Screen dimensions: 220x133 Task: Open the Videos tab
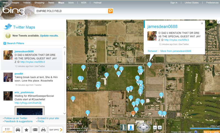pyautogui.click(x=27, y=2)
